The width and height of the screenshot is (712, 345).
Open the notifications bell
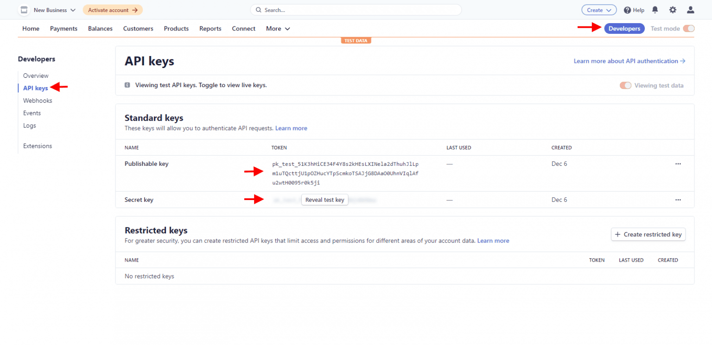[655, 10]
